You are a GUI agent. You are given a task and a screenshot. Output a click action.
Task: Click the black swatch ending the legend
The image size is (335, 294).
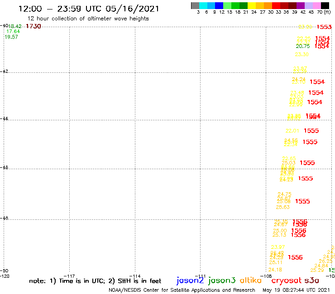[325, 5]
